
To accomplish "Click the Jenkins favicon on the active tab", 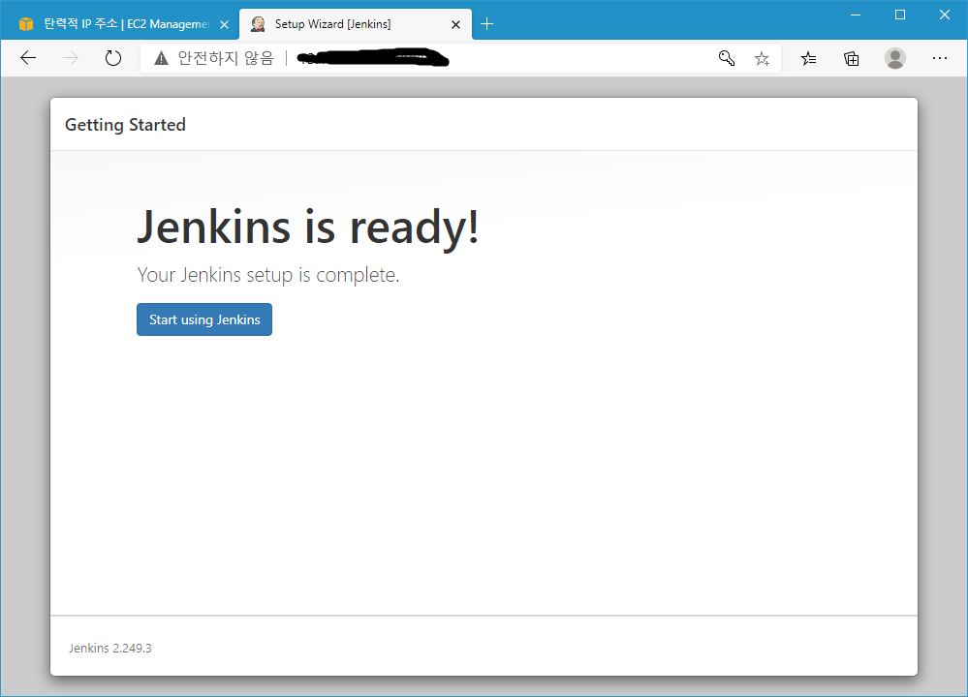I will (x=258, y=24).
